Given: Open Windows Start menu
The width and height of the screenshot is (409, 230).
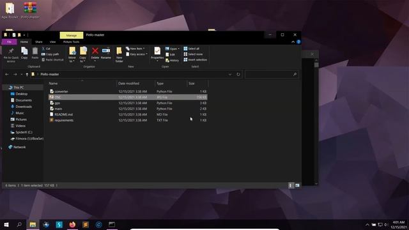Looking at the screenshot, I should point(6,224).
